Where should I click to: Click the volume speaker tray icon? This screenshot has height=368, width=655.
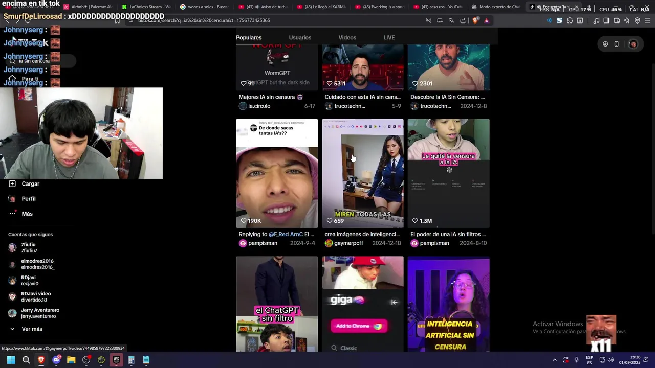point(610,360)
